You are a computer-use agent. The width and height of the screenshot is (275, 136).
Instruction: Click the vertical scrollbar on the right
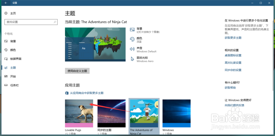[273, 56]
